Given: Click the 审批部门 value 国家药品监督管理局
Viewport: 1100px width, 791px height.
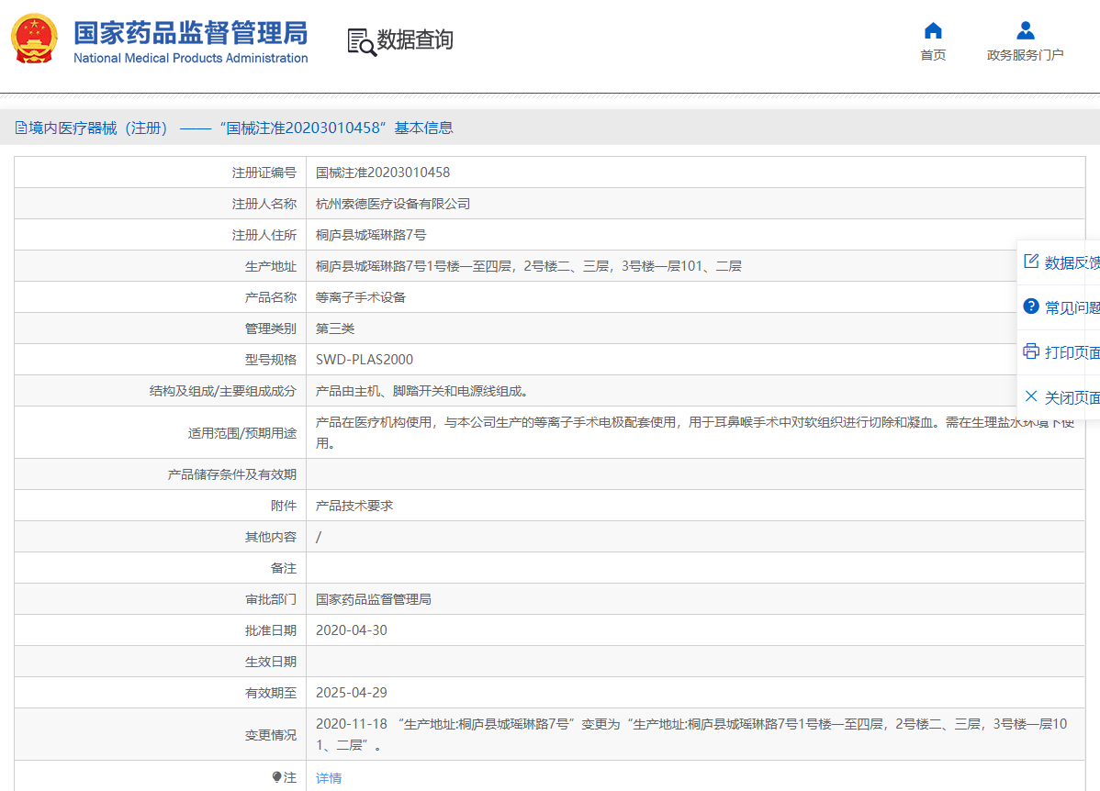Looking at the screenshot, I should [x=373, y=599].
